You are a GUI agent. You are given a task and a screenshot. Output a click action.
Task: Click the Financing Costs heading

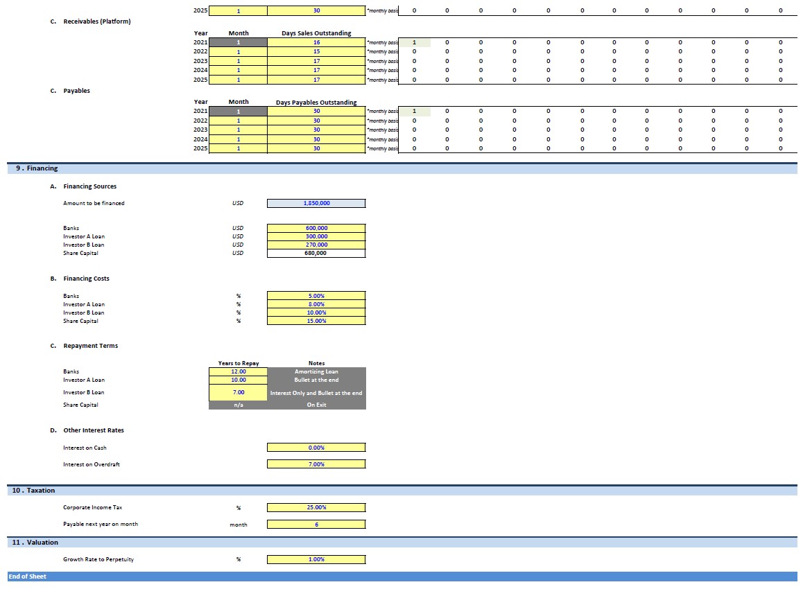(x=86, y=279)
